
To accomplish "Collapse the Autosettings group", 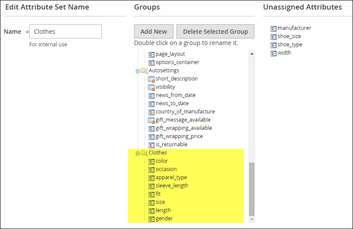I will click(138, 71).
